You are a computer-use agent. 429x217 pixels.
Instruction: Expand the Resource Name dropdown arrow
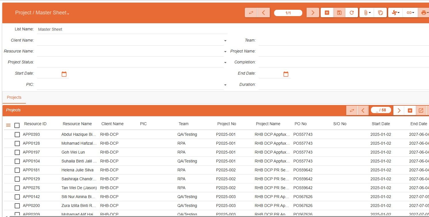click(x=225, y=52)
